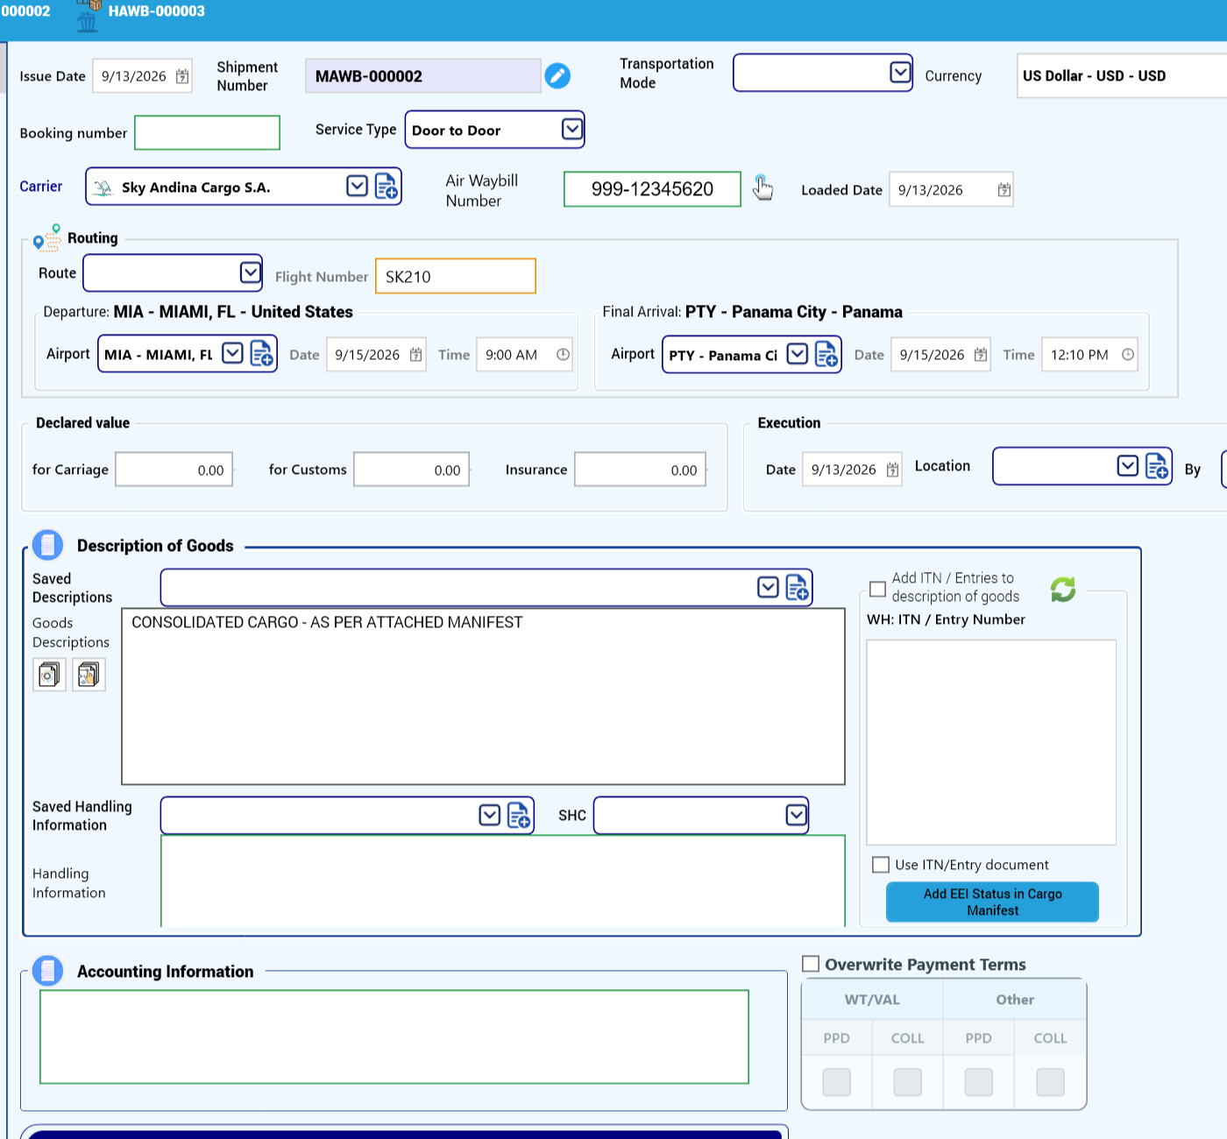
Task: Open the SHC dropdown
Action: point(796,815)
